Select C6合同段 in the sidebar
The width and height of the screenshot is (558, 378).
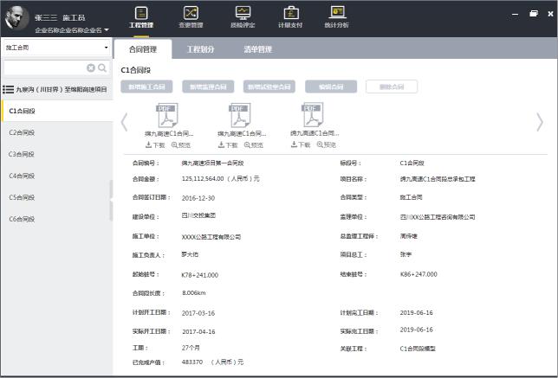click(57, 219)
